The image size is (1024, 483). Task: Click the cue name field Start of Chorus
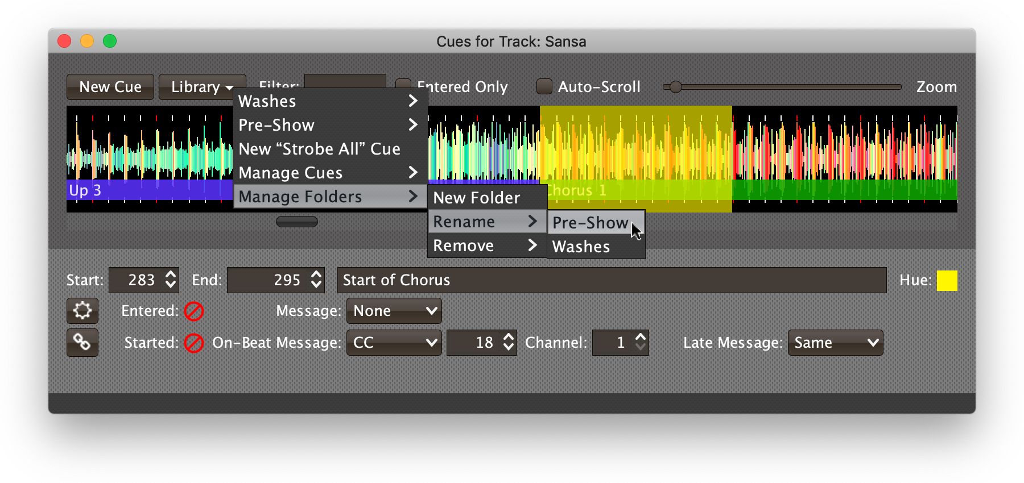click(612, 280)
